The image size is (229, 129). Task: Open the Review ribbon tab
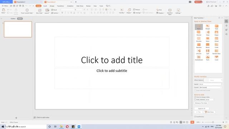(88, 6)
